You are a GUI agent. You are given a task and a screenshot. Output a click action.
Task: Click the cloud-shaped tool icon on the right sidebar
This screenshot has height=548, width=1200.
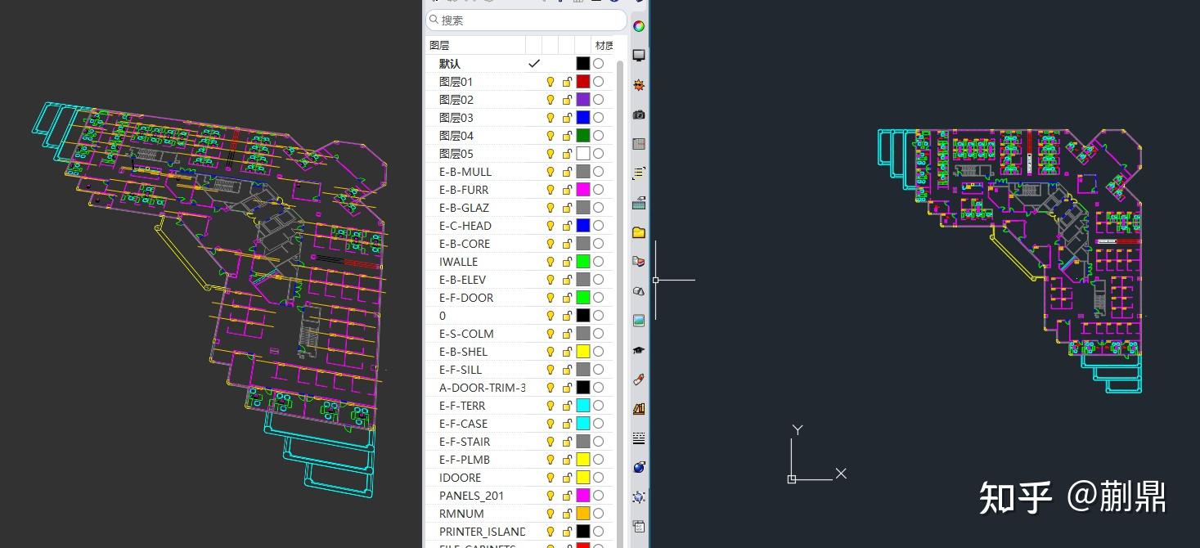coord(638,290)
